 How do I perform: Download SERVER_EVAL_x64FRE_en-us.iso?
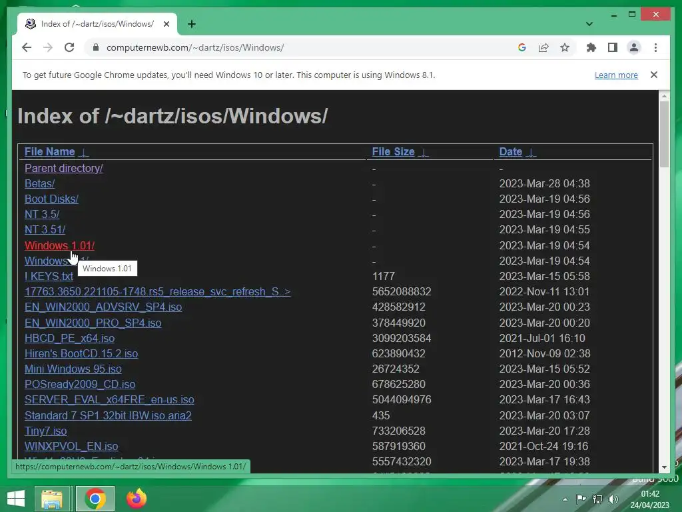click(109, 400)
